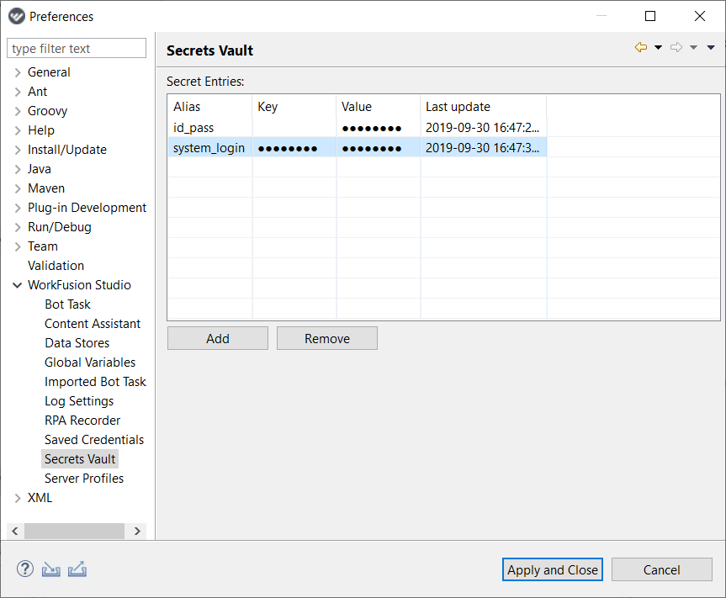726x598 pixels.
Task: Select the system_login alias cell
Action: click(209, 148)
